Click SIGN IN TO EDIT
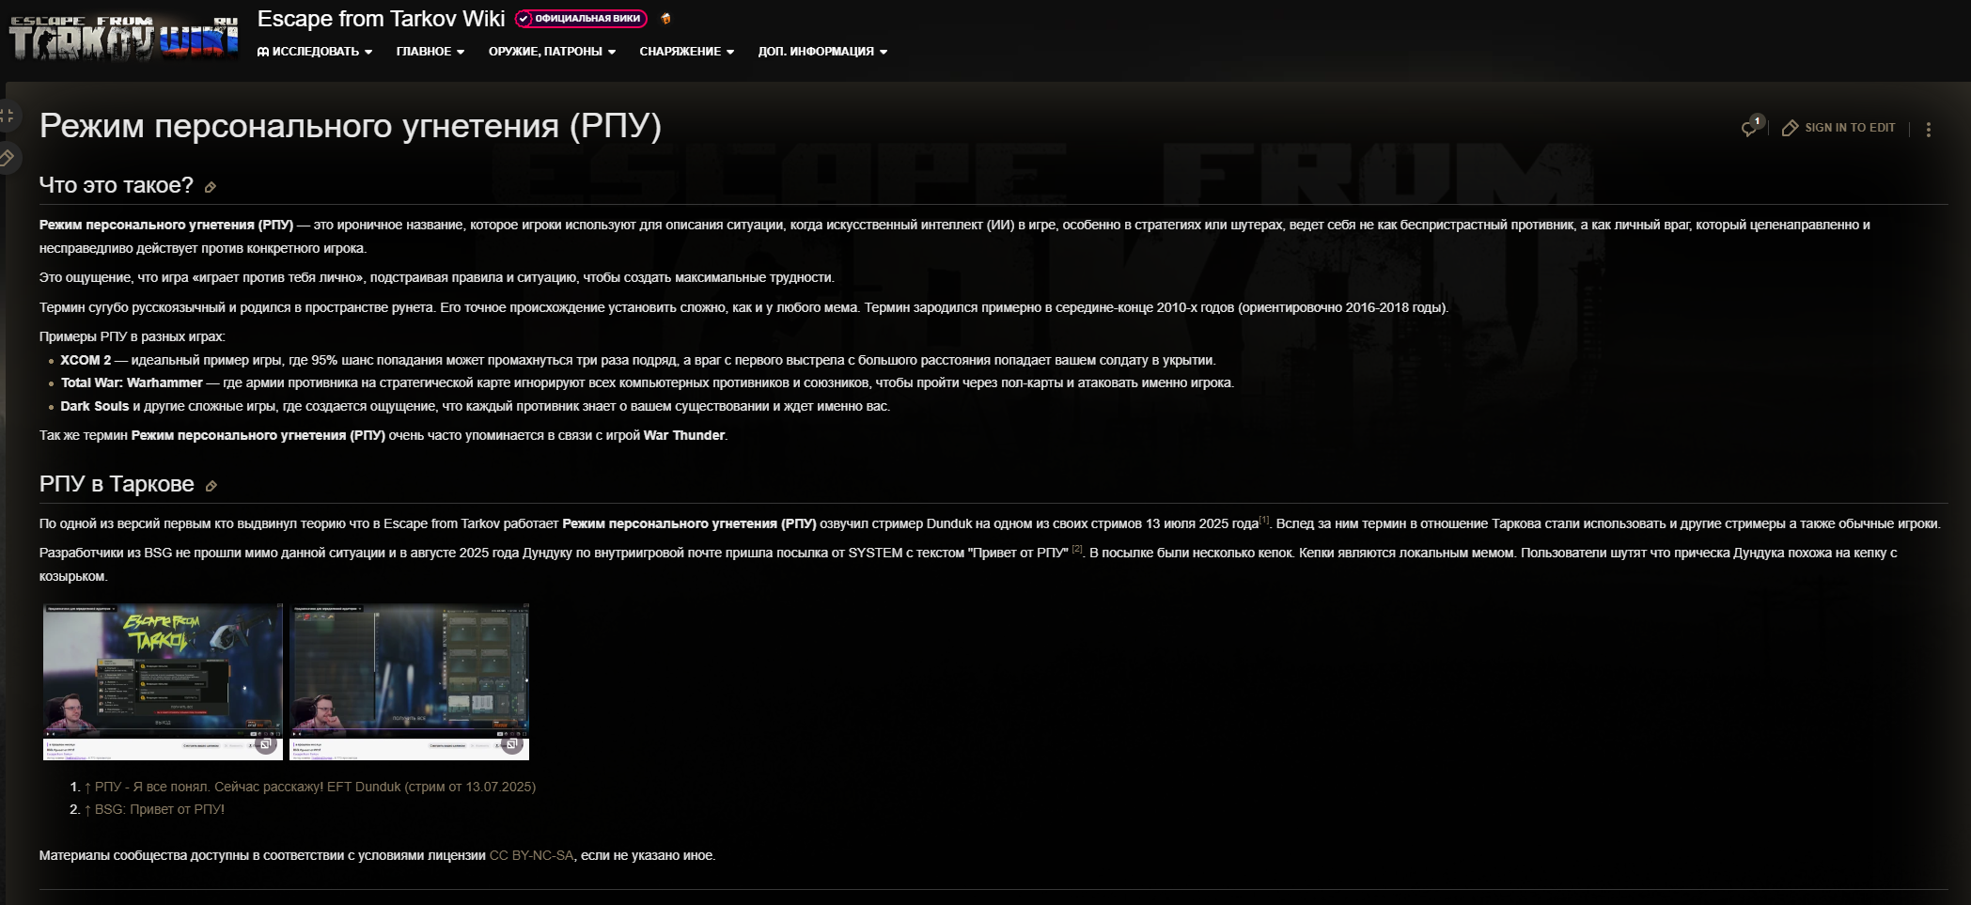Viewport: 1971px width, 905px height. point(1839,128)
